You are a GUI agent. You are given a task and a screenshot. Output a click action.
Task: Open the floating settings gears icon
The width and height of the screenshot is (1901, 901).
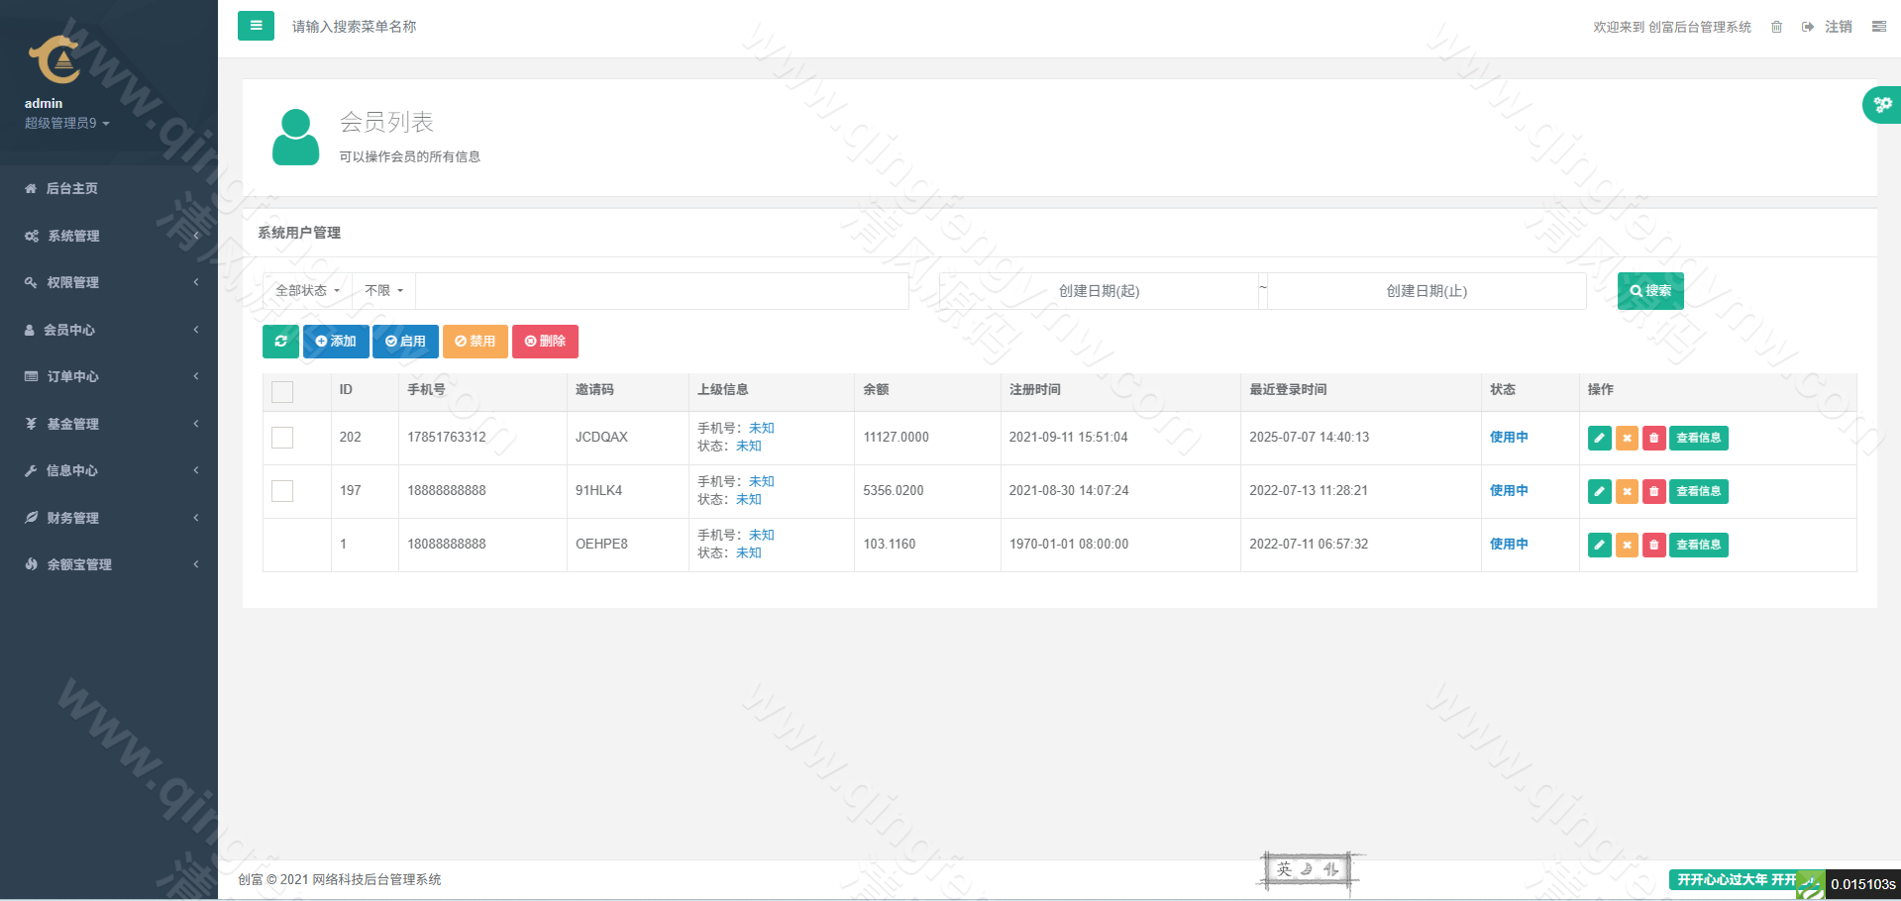(x=1882, y=104)
